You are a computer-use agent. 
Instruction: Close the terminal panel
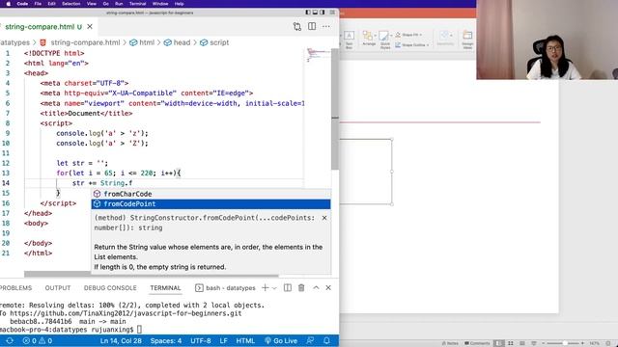328,288
